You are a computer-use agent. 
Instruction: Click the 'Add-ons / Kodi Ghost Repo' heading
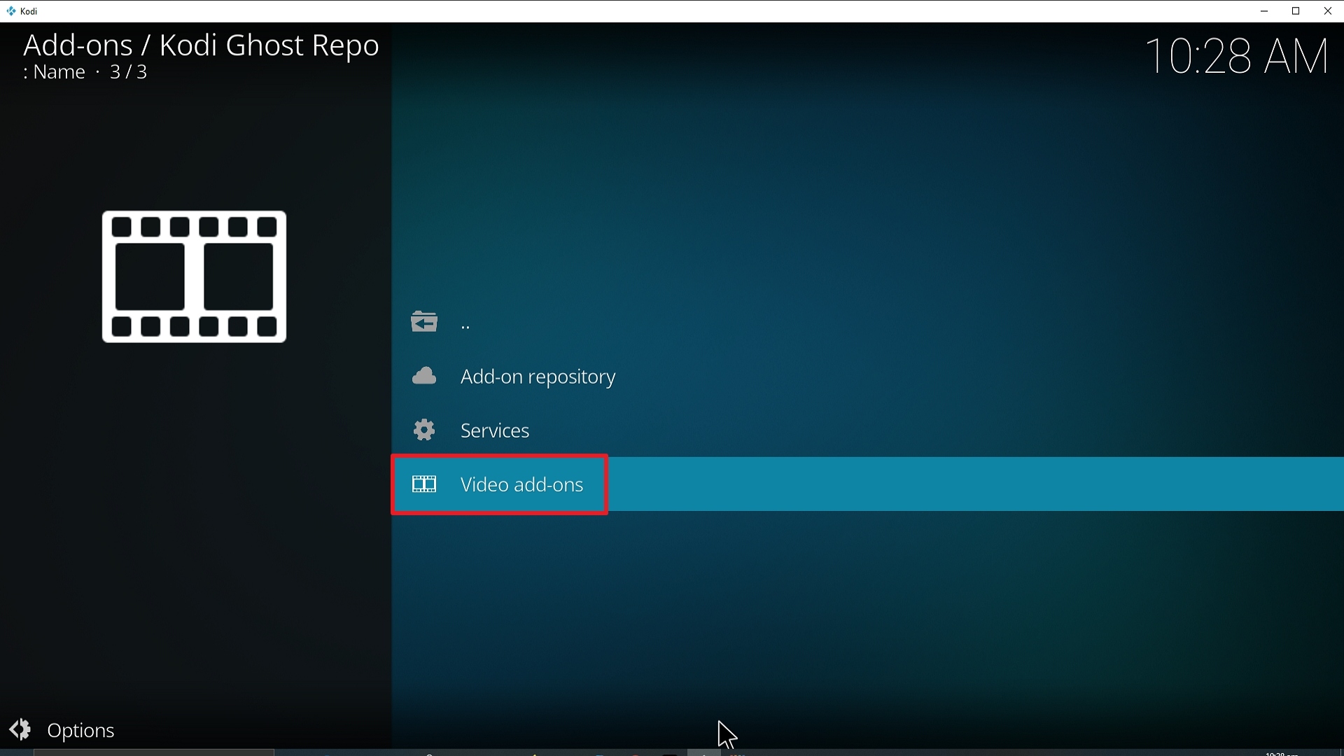pos(201,45)
